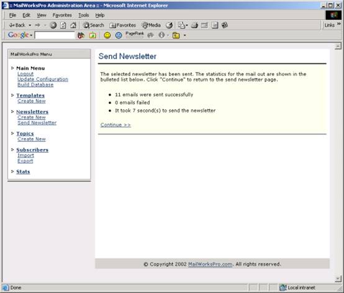Viewport: 344px width, 293px height.
Task: Click the Google page info icon
Action: (x=161, y=35)
